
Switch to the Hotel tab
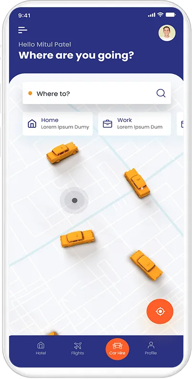coord(41,348)
